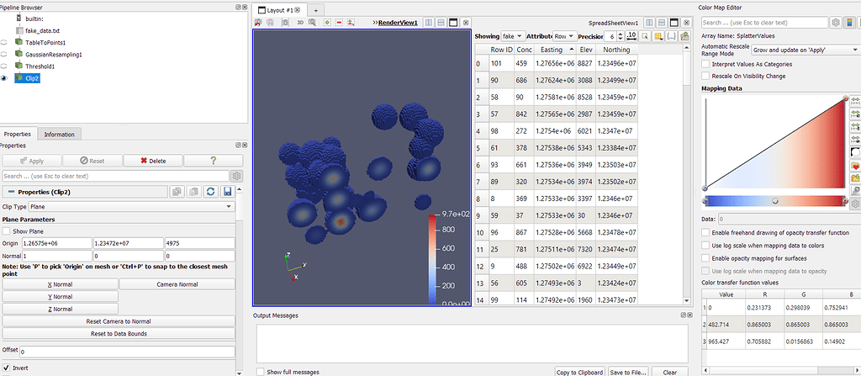Toggle the 3D interaction mode button
The image size is (861, 376).
point(300,23)
